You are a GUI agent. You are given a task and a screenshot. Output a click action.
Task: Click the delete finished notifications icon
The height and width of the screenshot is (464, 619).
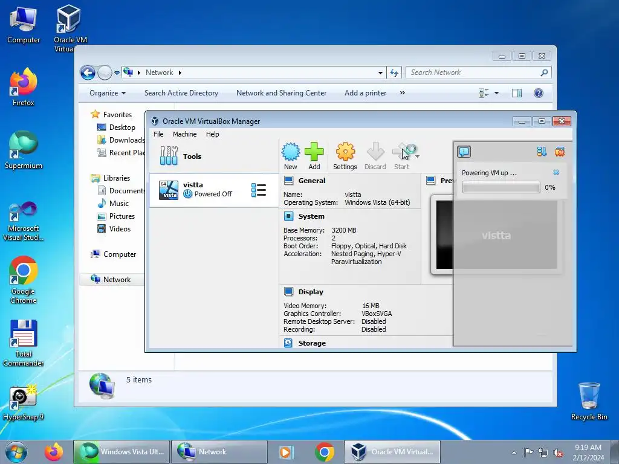click(x=559, y=152)
